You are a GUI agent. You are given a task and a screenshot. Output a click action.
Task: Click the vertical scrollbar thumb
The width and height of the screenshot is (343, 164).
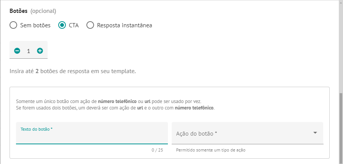pos(341,128)
